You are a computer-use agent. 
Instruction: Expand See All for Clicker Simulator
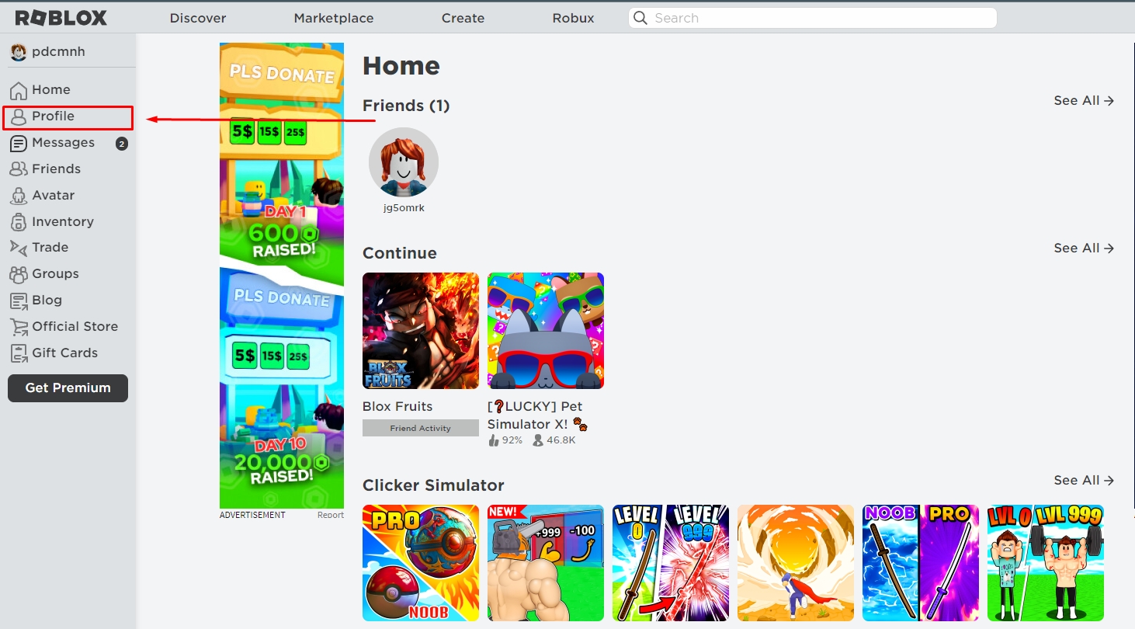pos(1084,481)
